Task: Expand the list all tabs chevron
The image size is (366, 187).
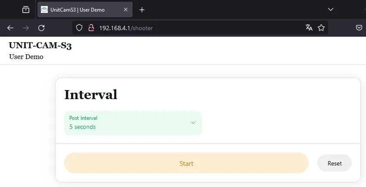Action: (x=331, y=9)
